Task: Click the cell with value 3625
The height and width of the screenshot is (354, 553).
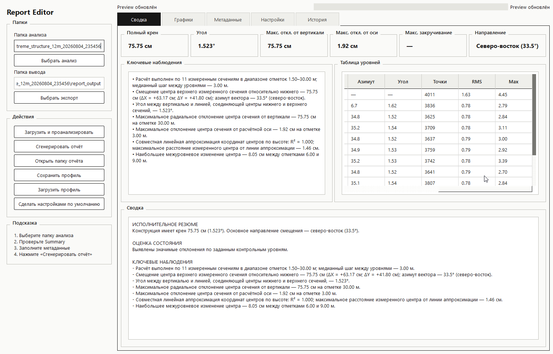Action: [x=440, y=117]
